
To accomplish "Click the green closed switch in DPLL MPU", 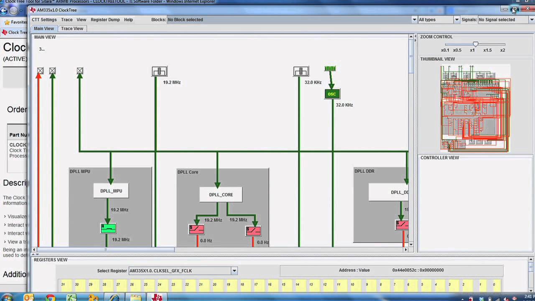I will pos(108,228).
